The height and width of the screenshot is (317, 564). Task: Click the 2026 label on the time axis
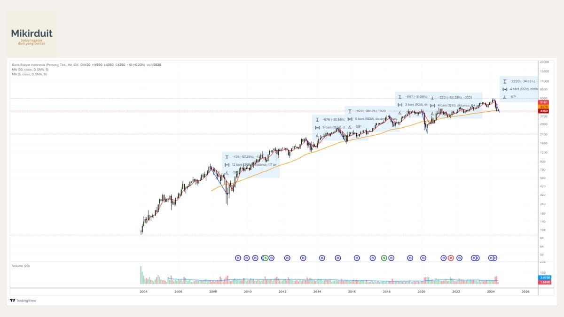pos(525,292)
